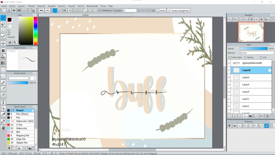The image size is (275, 155).
Task: Click the Undo arrow in toolbar
Action: pyautogui.click(x=41, y=10)
